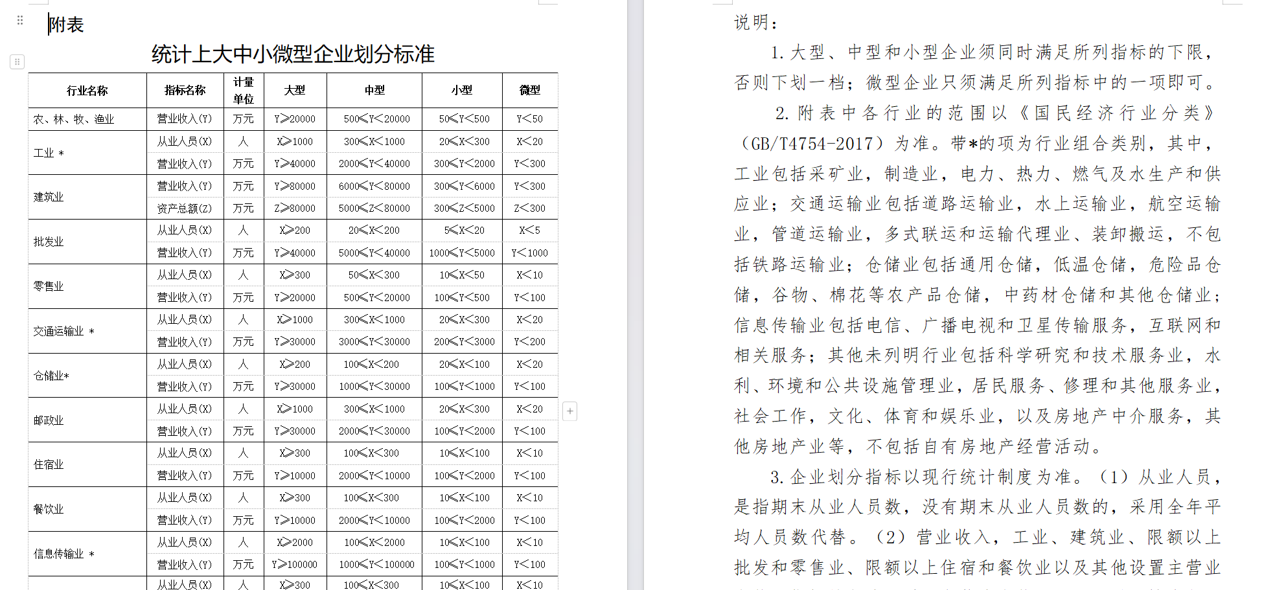The height and width of the screenshot is (590, 1275).
Task: Click the gray gap between the two pages
Action: [635, 291]
